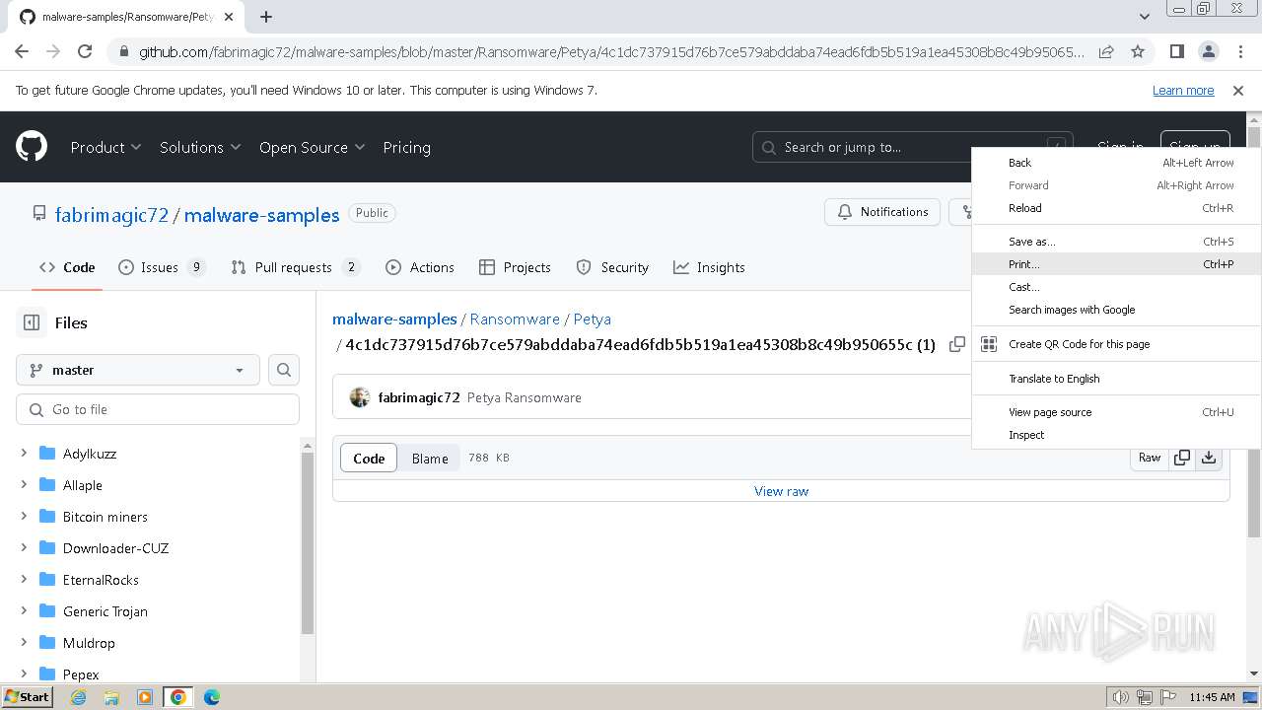Open Chrome three-dot menu
The image size is (1262, 710).
click(1239, 51)
